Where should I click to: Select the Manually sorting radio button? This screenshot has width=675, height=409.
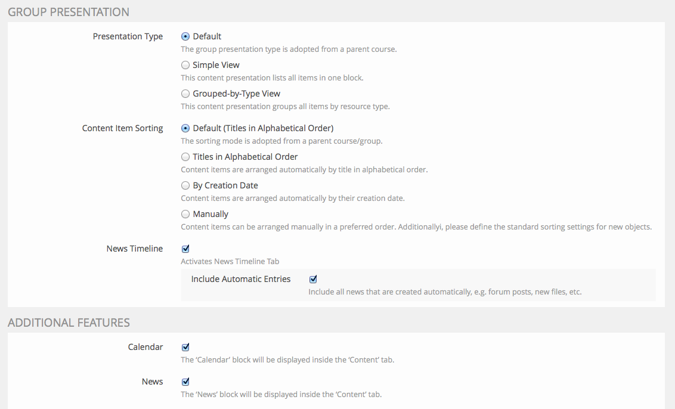[x=185, y=214]
